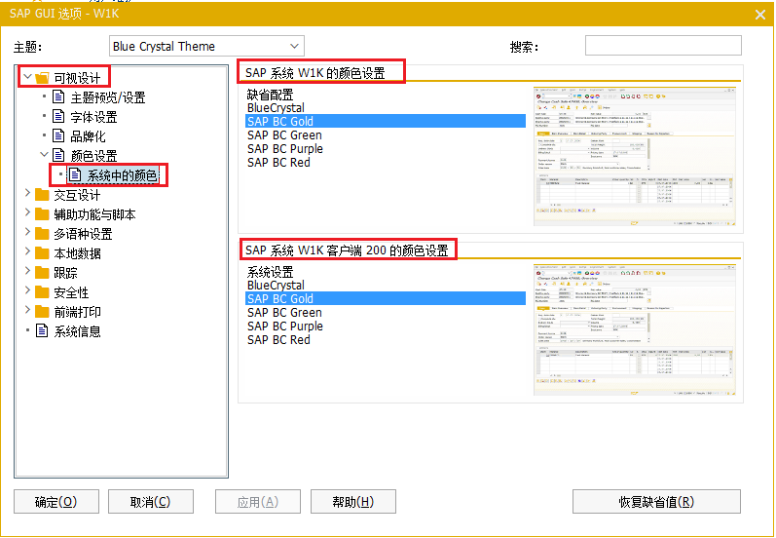
Task: Click the 恢复缺省值(R) button
Action: point(656,501)
